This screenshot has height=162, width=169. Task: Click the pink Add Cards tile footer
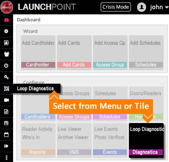tap(74, 65)
